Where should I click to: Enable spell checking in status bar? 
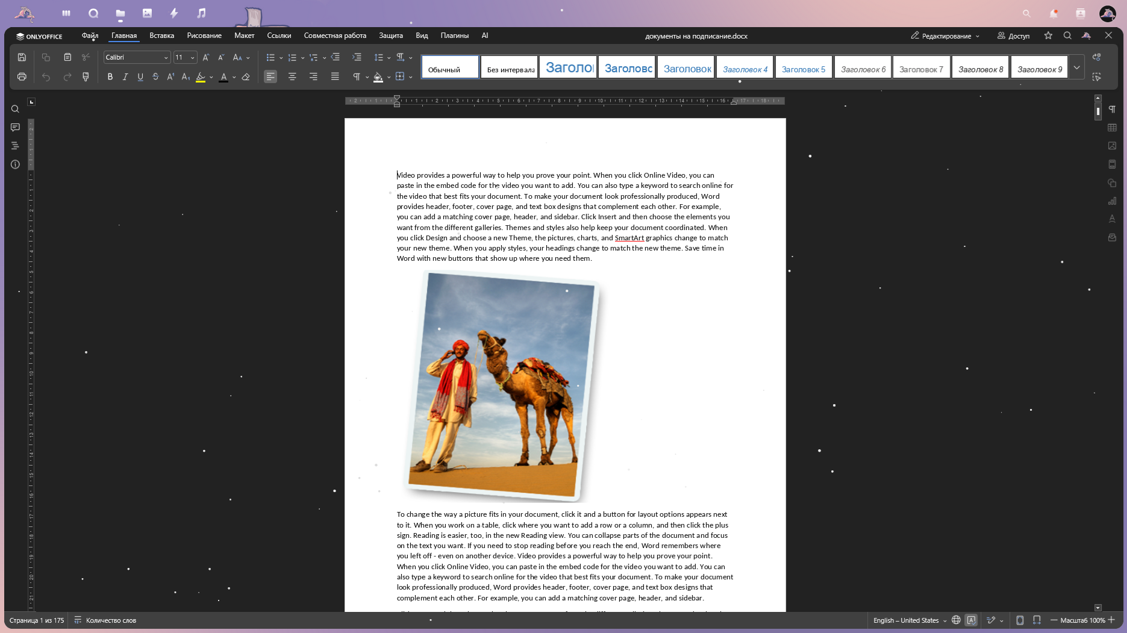(972, 620)
